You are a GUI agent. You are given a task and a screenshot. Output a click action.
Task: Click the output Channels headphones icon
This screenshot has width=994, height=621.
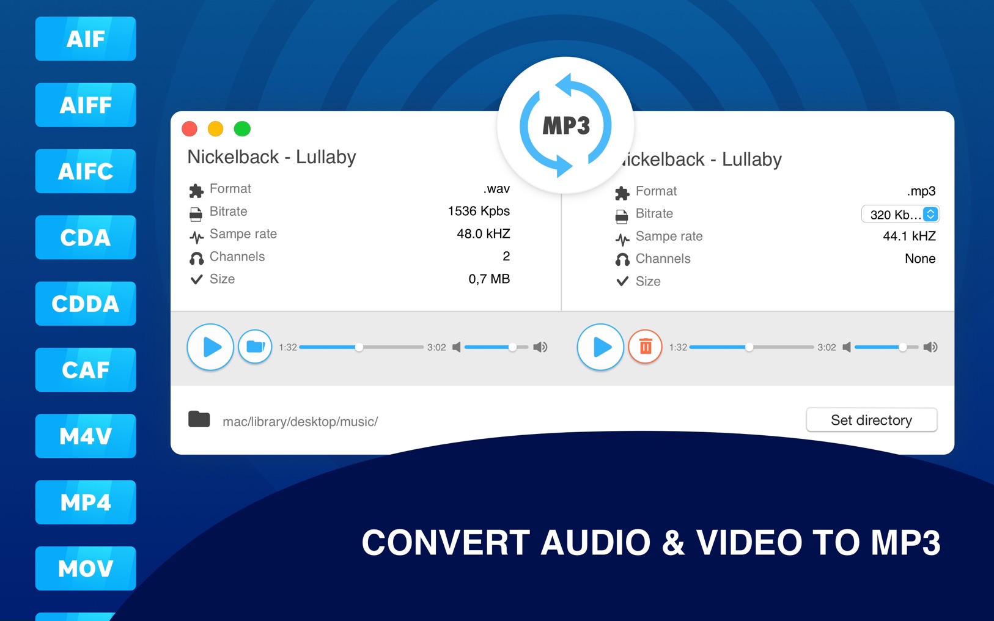tap(622, 261)
